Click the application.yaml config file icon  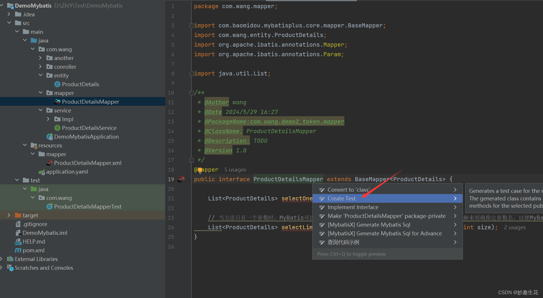pos(42,172)
